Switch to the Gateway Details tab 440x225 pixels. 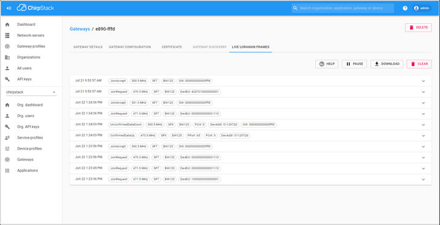(x=88, y=47)
